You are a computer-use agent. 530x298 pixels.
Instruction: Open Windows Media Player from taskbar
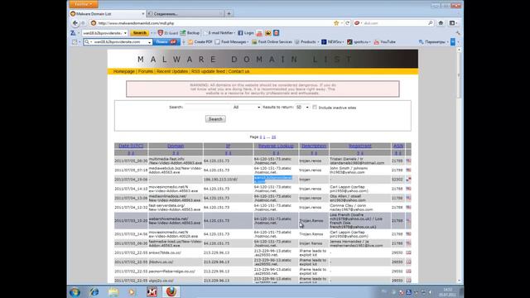[132, 292]
